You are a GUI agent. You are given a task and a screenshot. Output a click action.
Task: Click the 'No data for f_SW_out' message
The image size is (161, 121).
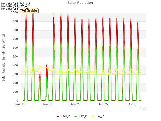pyautogui.click(x=15, y=6)
